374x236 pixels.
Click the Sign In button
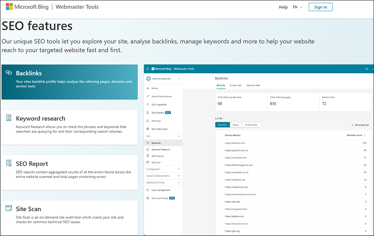(321, 7)
